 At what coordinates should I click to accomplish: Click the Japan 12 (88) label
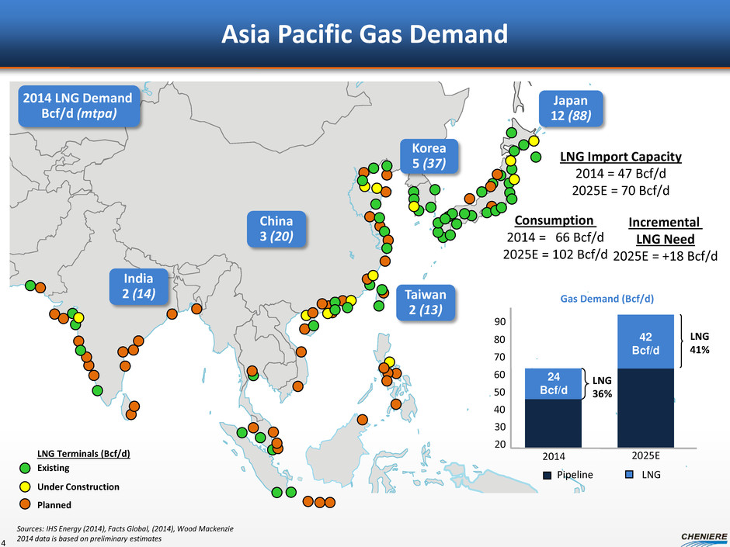coord(571,109)
